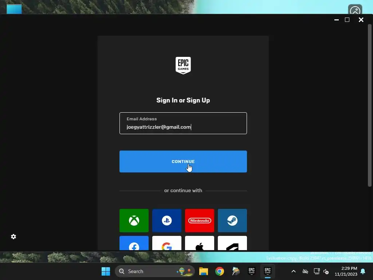
Task: Sign in with Steam
Action: click(x=232, y=221)
